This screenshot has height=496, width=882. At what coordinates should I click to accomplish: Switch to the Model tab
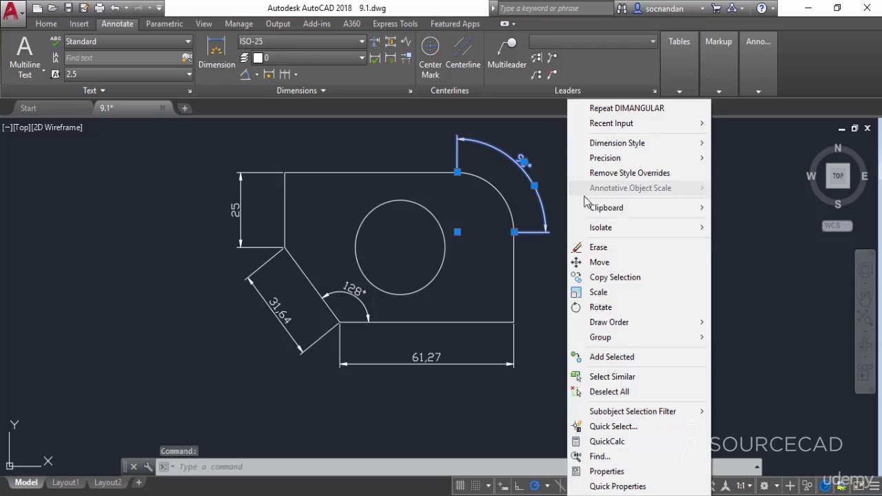pyautogui.click(x=26, y=482)
